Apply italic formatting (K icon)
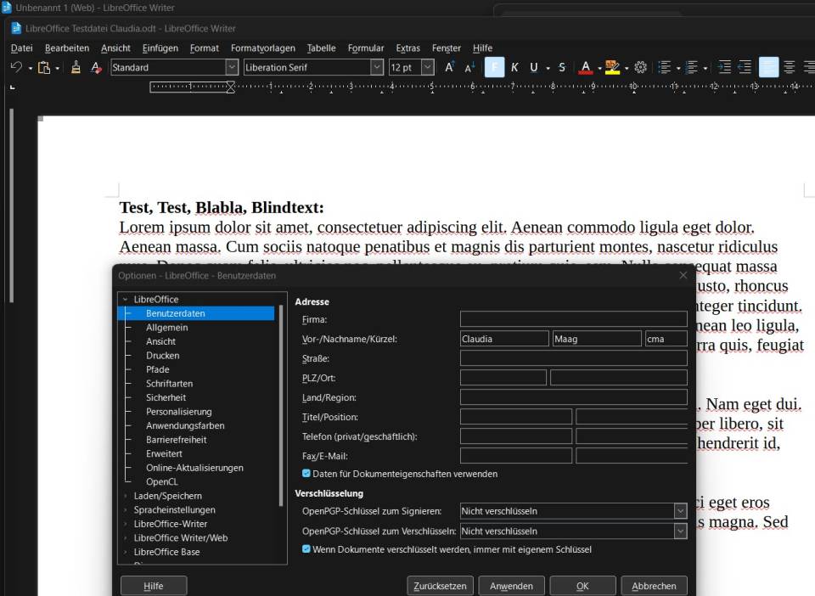 tap(514, 67)
